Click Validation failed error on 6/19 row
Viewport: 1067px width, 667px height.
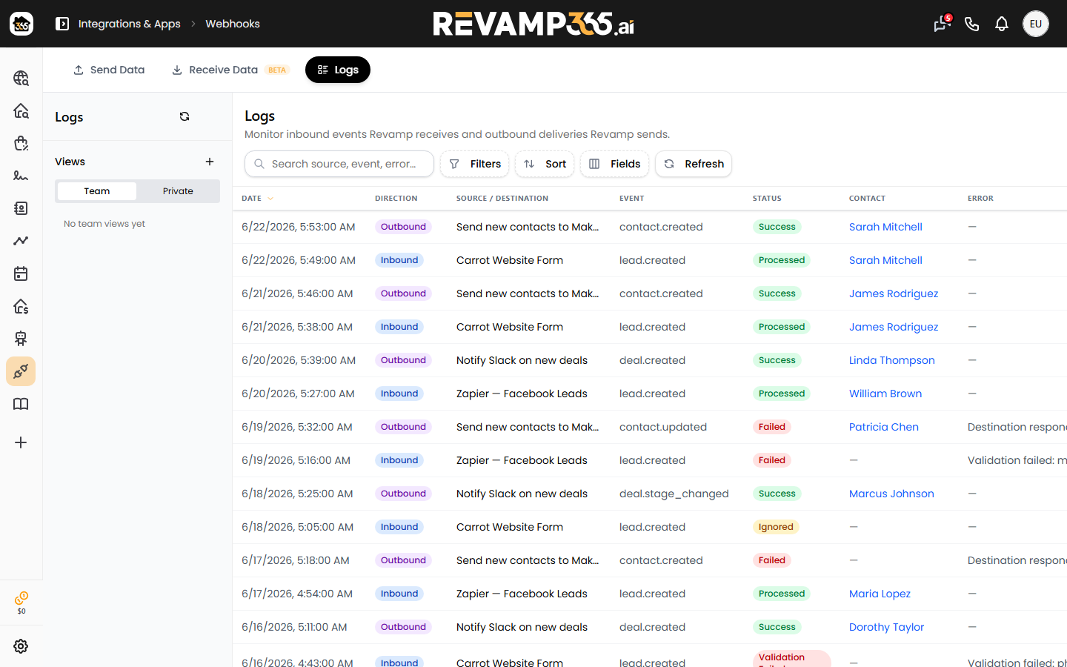[x=1017, y=460]
